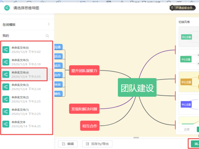The width and height of the screenshot is (199, 149).
Task: Apply the first green 中心主题 style thumbnail
Action: (x=189, y=37)
